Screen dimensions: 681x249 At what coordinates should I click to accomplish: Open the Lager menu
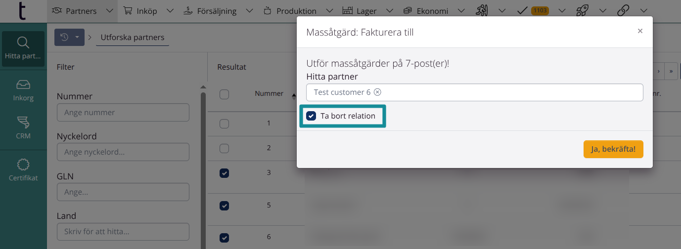(x=367, y=11)
